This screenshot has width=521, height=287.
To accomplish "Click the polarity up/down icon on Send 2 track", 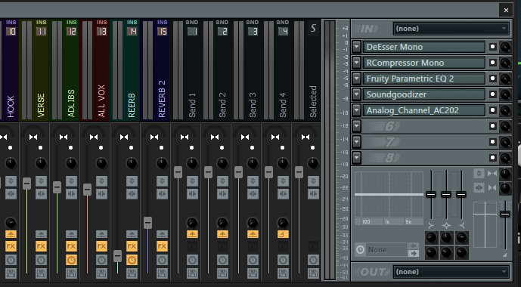I will (222, 181).
